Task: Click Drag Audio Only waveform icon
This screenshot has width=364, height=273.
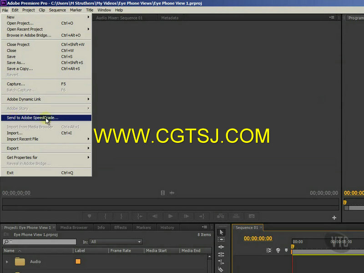Action: pyautogui.click(x=172, y=193)
